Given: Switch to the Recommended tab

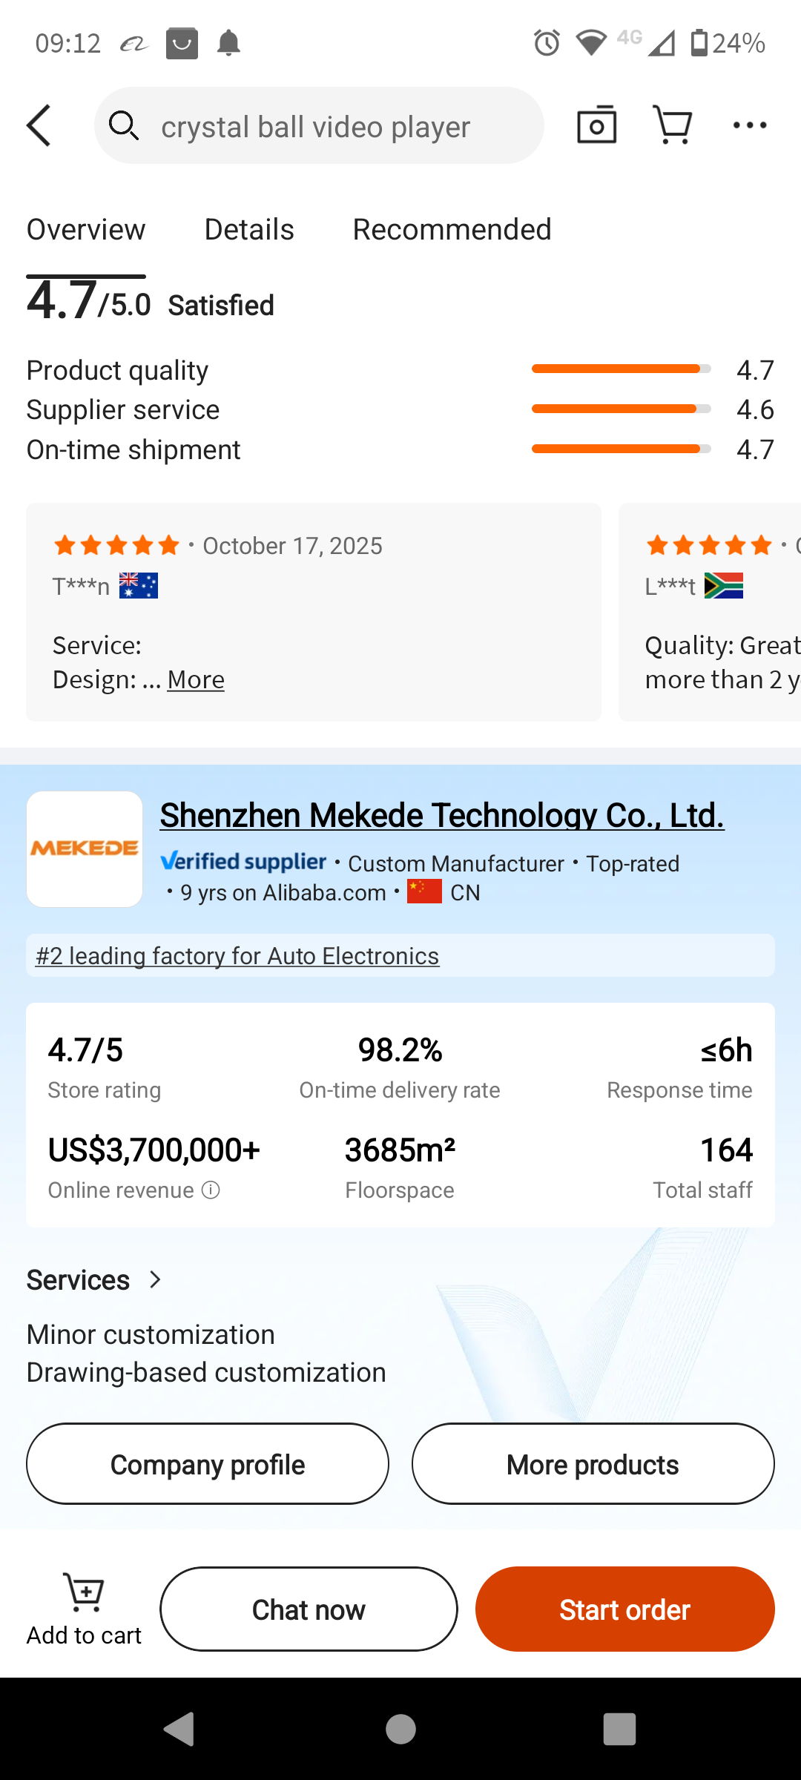Looking at the screenshot, I should (452, 230).
